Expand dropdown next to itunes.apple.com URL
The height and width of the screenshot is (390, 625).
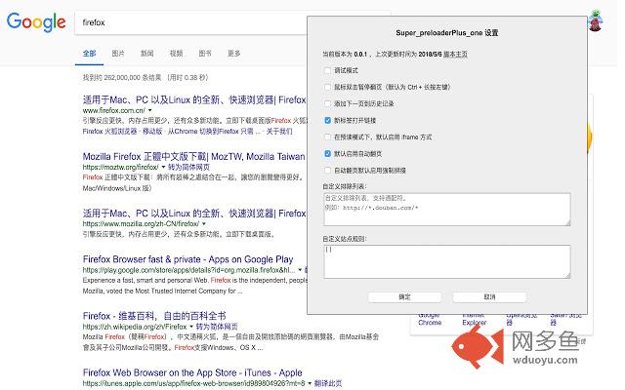pyautogui.click(x=310, y=383)
